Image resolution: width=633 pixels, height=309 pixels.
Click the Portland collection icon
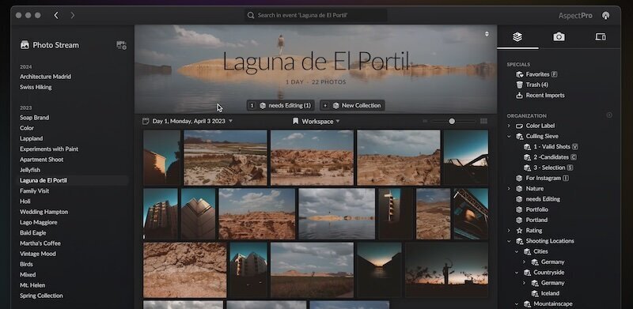(520, 220)
